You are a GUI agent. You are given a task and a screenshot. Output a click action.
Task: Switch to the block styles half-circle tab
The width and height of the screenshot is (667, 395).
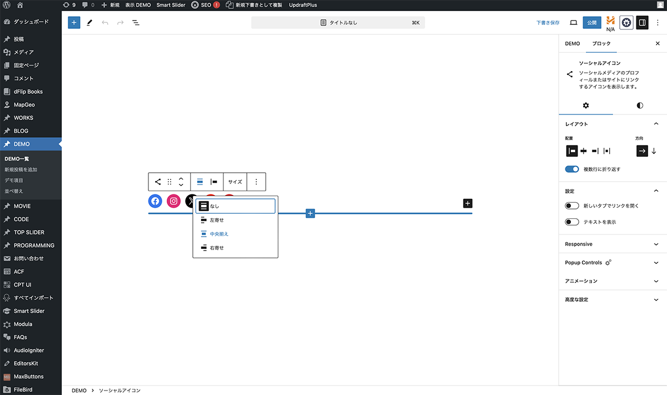point(640,106)
